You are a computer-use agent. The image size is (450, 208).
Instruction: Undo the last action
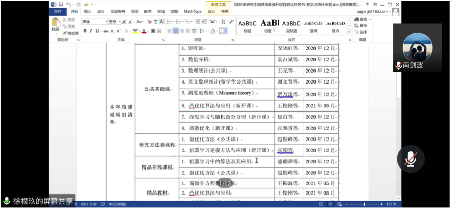(x=68, y=4)
